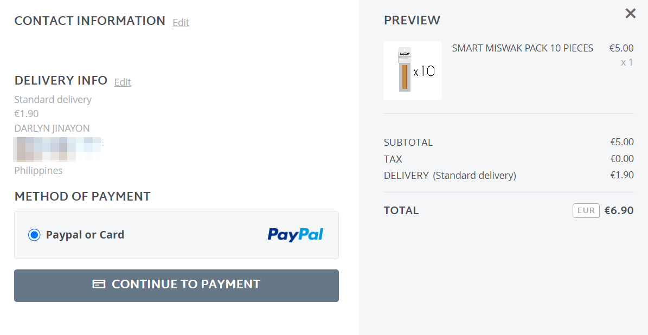Click the PREVIEW heading
This screenshot has width=648, height=335.
click(x=412, y=21)
